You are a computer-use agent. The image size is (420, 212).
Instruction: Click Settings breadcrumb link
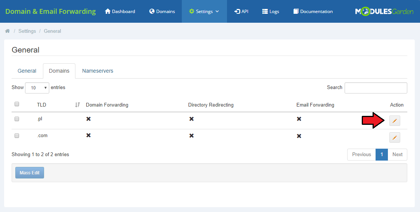pyautogui.click(x=27, y=31)
